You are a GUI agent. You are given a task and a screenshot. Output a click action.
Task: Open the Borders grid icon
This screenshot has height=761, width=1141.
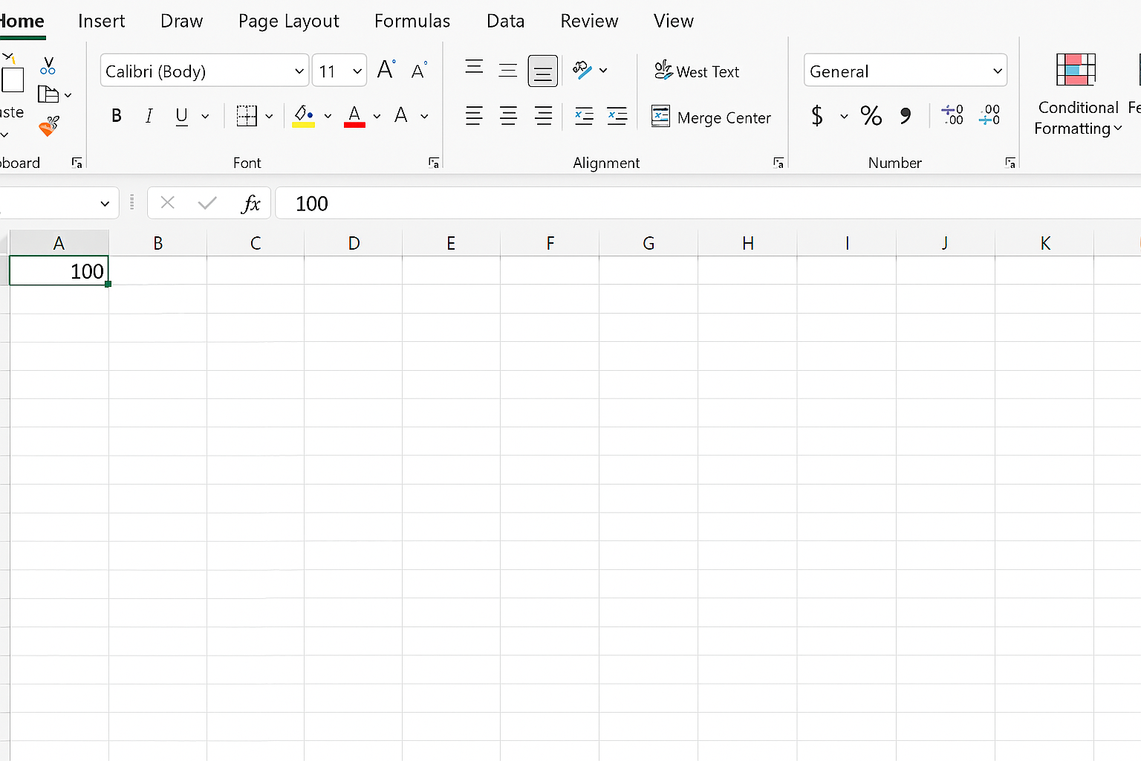tap(247, 116)
